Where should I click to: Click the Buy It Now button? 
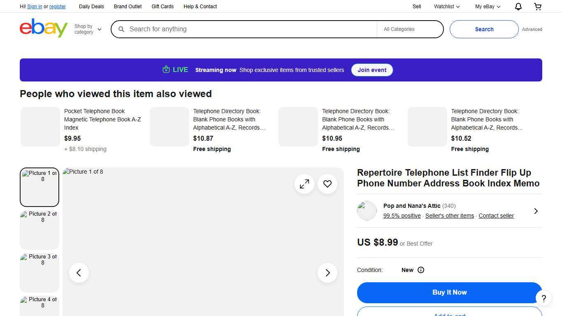449,292
